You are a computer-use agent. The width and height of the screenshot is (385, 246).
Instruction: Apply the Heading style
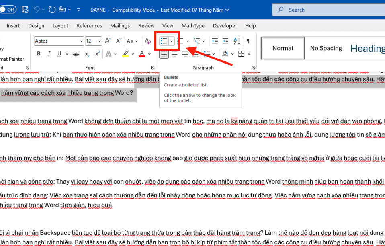(367, 48)
